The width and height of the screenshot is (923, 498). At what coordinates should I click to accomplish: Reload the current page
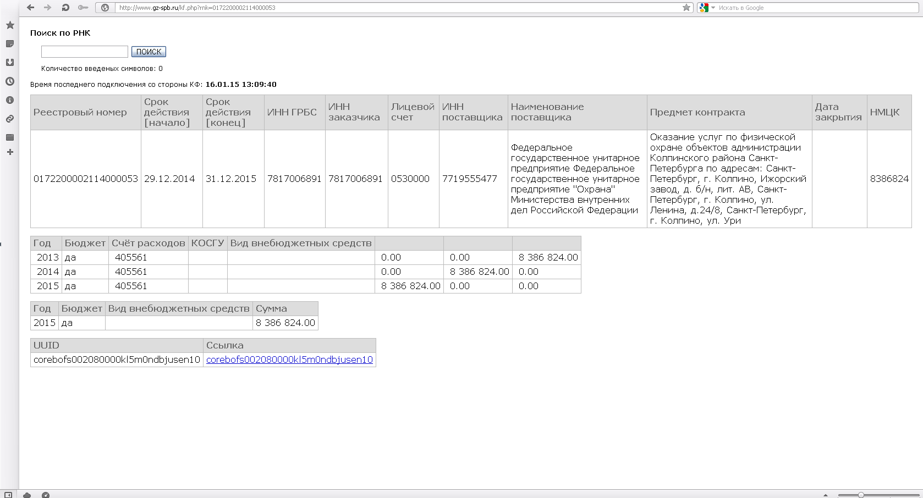pyautogui.click(x=65, y=8)
